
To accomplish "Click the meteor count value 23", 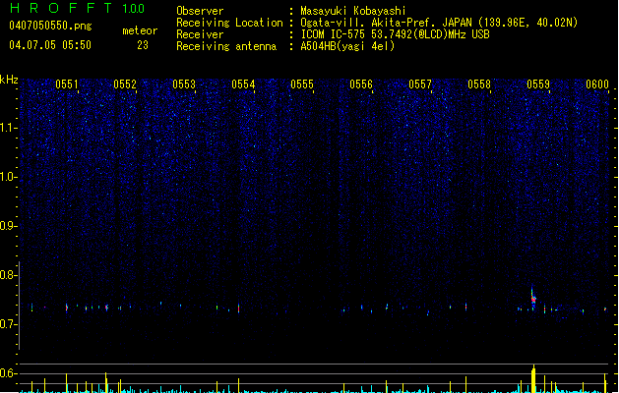I will (143, 45).
